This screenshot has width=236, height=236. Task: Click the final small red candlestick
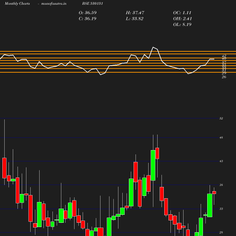tap(214, 193)
